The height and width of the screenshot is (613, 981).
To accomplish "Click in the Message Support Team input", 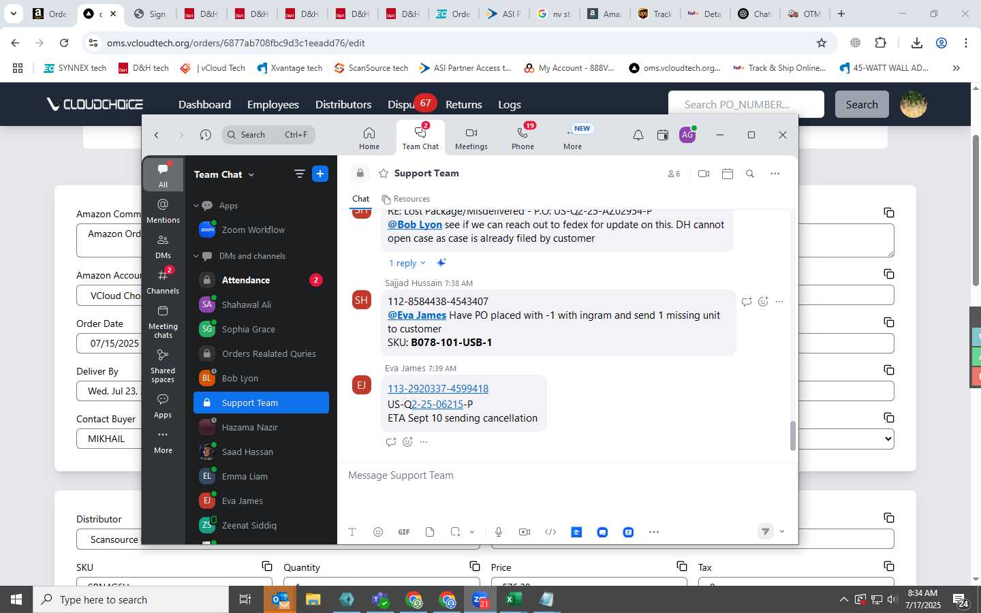I will (x=567, y=475).
